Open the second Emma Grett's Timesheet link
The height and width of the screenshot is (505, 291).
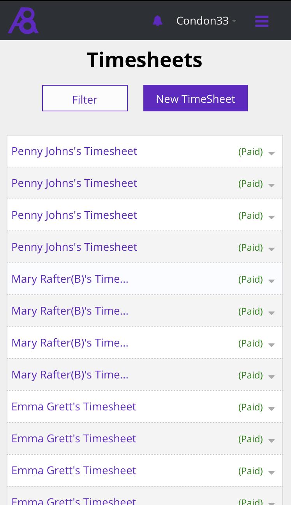pos(74,438)
